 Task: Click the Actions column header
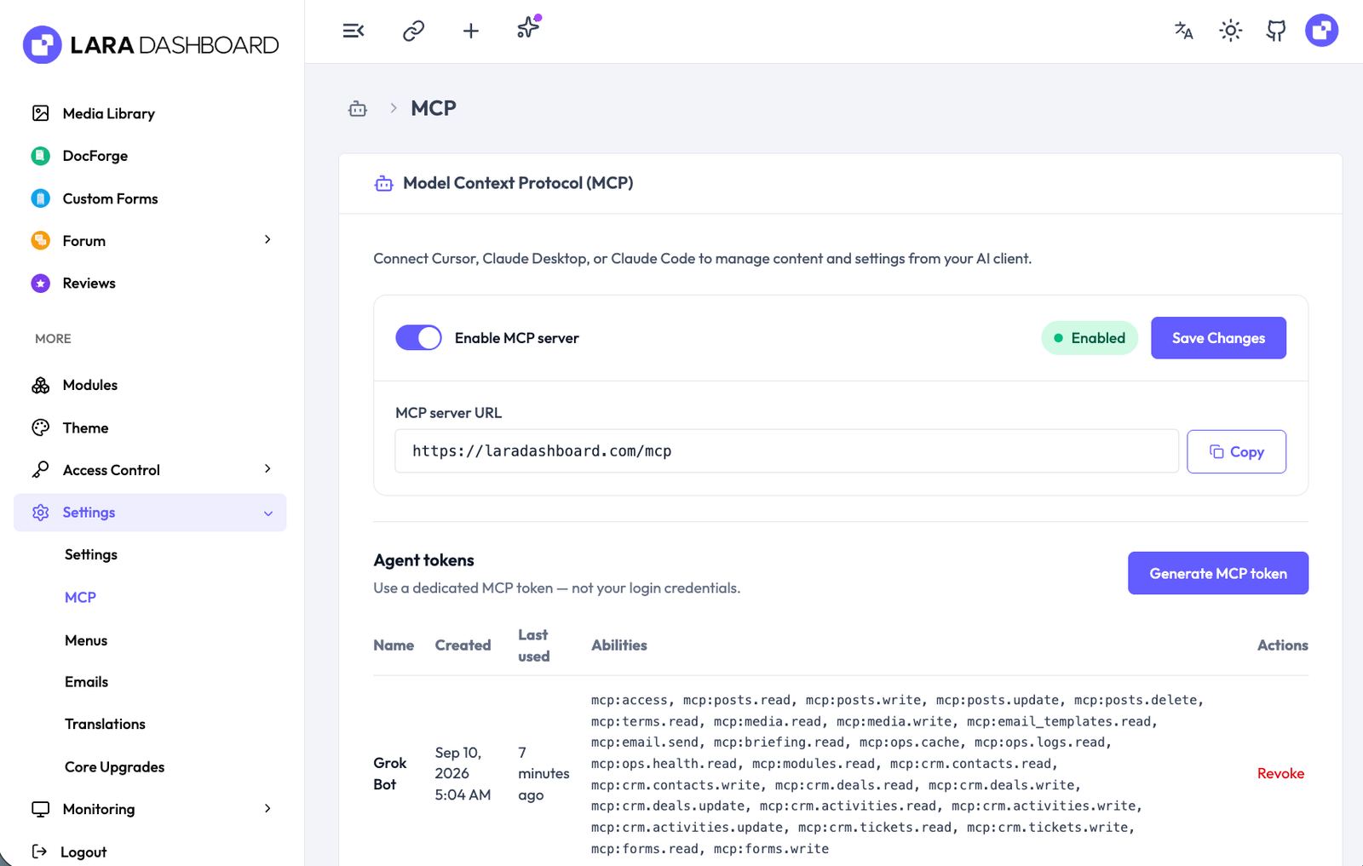coord(1282,645)
